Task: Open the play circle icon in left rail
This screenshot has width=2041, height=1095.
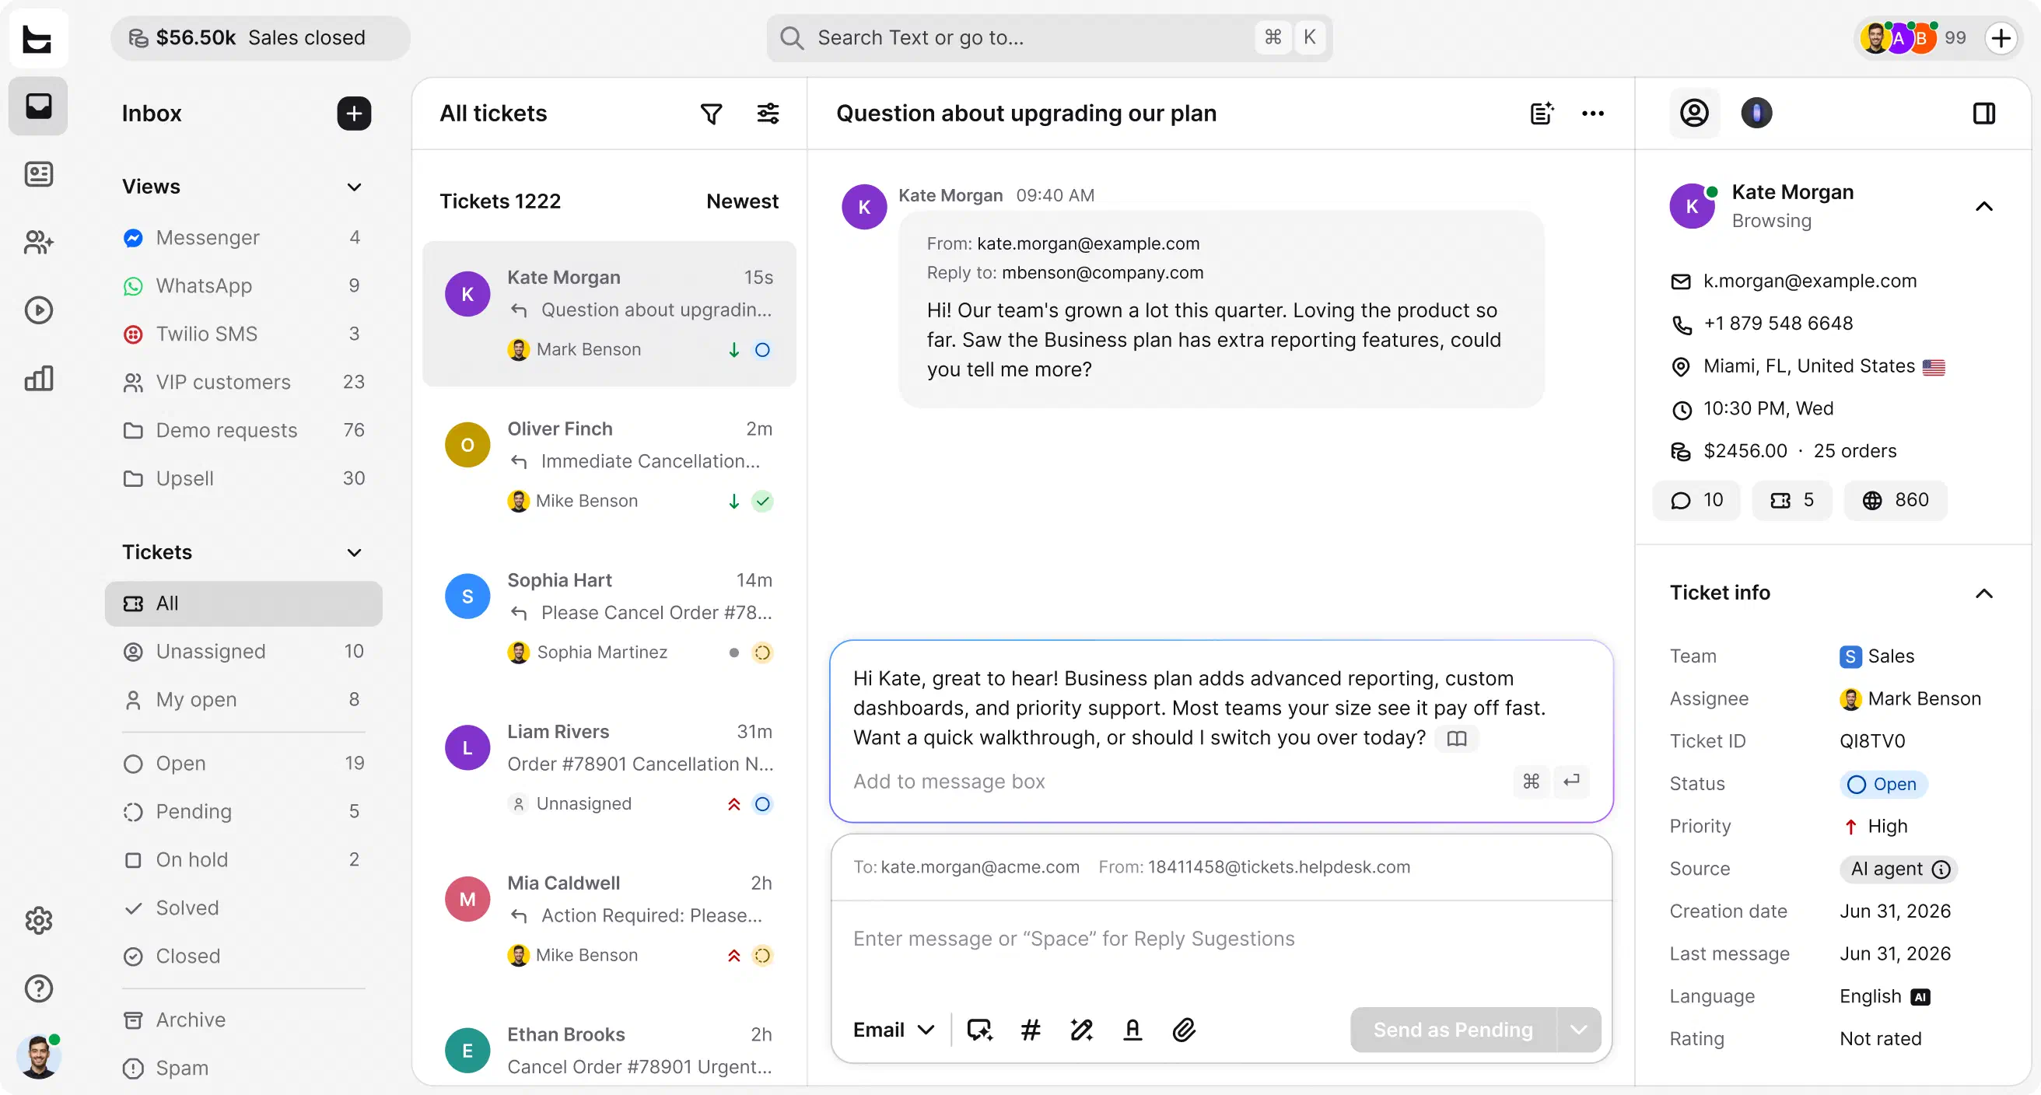Action: pyautogui.click(x=38, y=310)
